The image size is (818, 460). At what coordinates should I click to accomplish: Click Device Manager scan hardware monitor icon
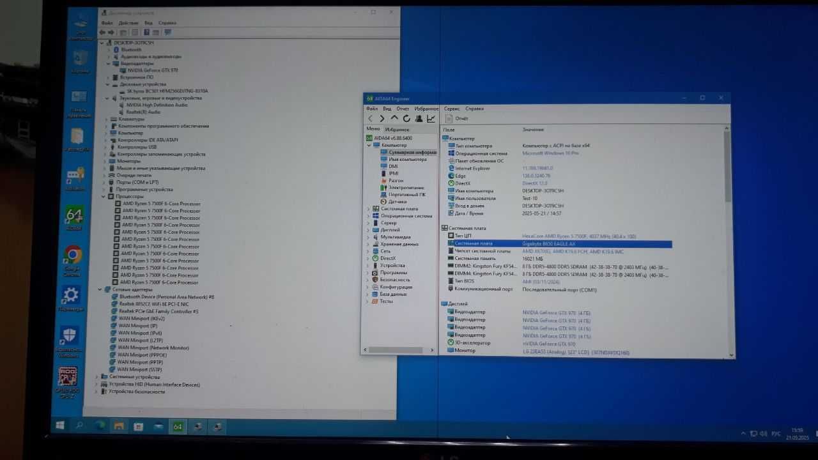(x=168, y=32)
